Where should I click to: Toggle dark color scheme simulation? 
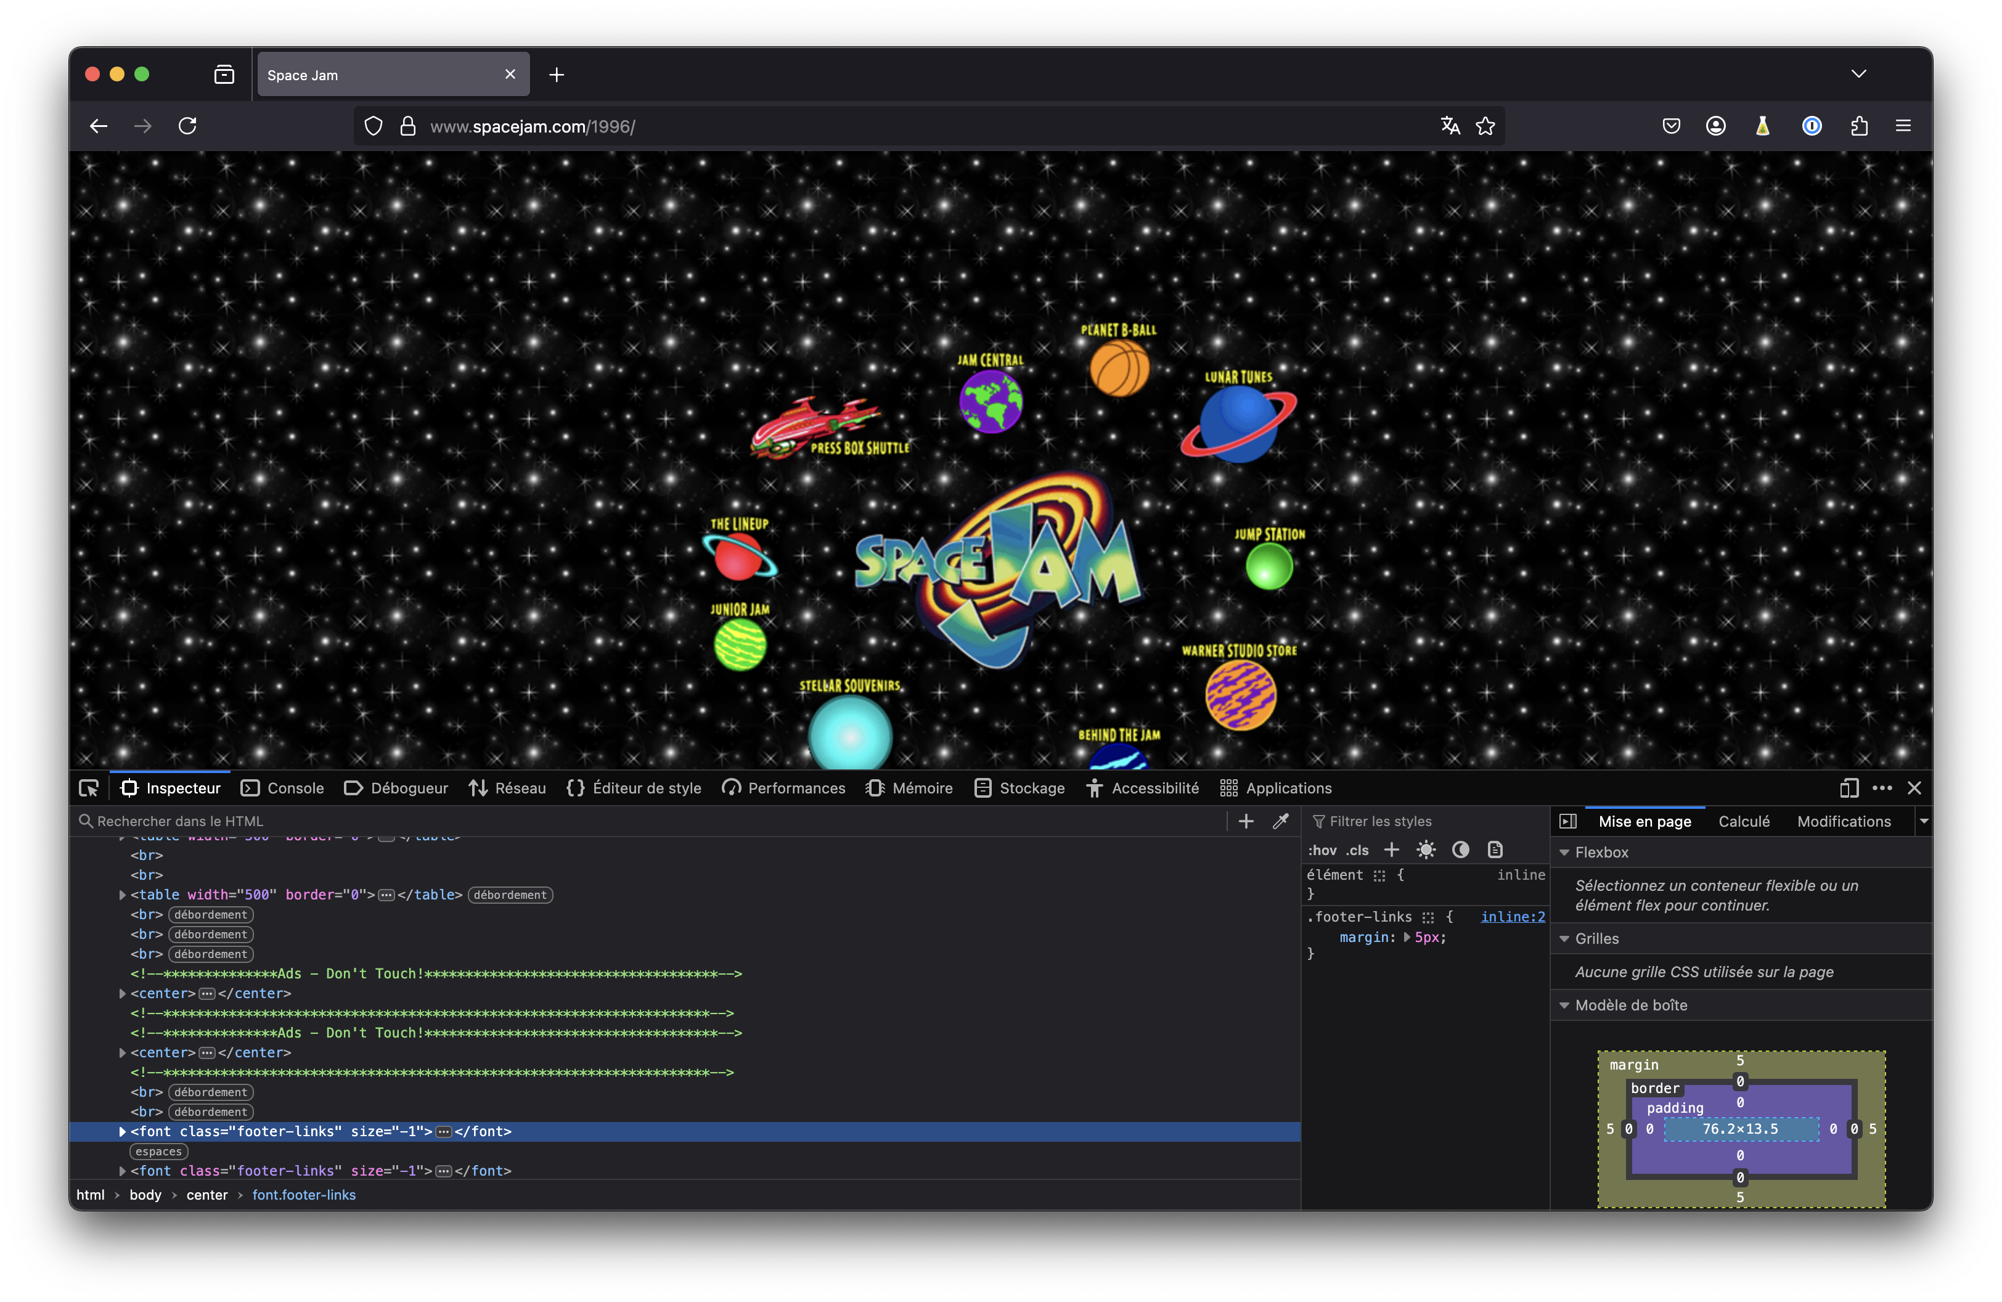(x=1460, y=850)
